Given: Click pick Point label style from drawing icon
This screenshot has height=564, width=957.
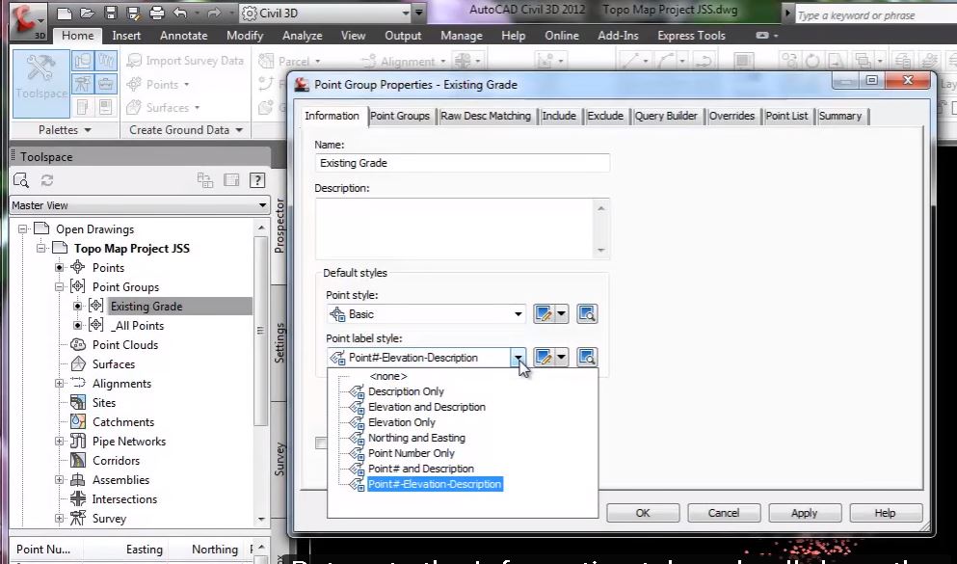Looking at the screenshot, I should pos(587,358).
